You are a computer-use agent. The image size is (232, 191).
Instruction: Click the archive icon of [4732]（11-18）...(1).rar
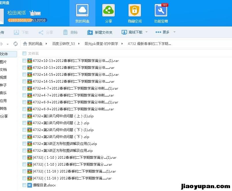coord(30,171)
